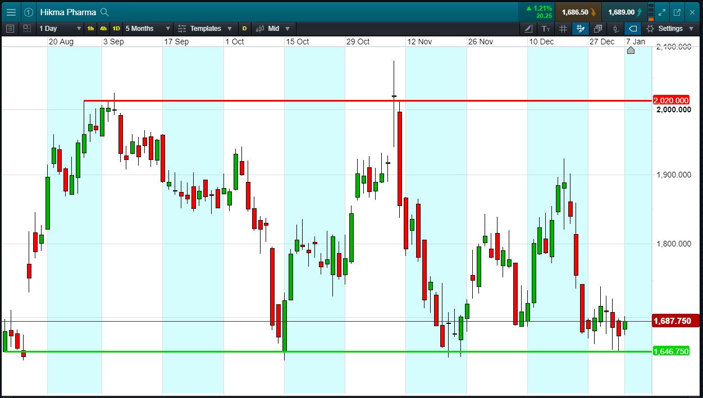
Task: Open the Settings dropdown
Action: coord(670,29)
